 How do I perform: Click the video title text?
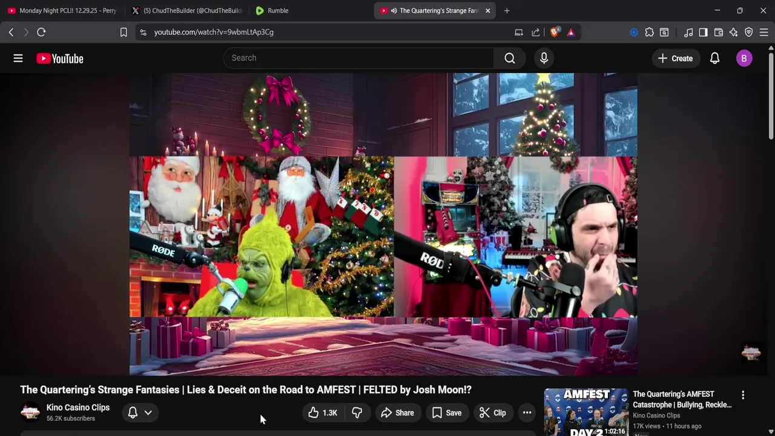[246, 389]
